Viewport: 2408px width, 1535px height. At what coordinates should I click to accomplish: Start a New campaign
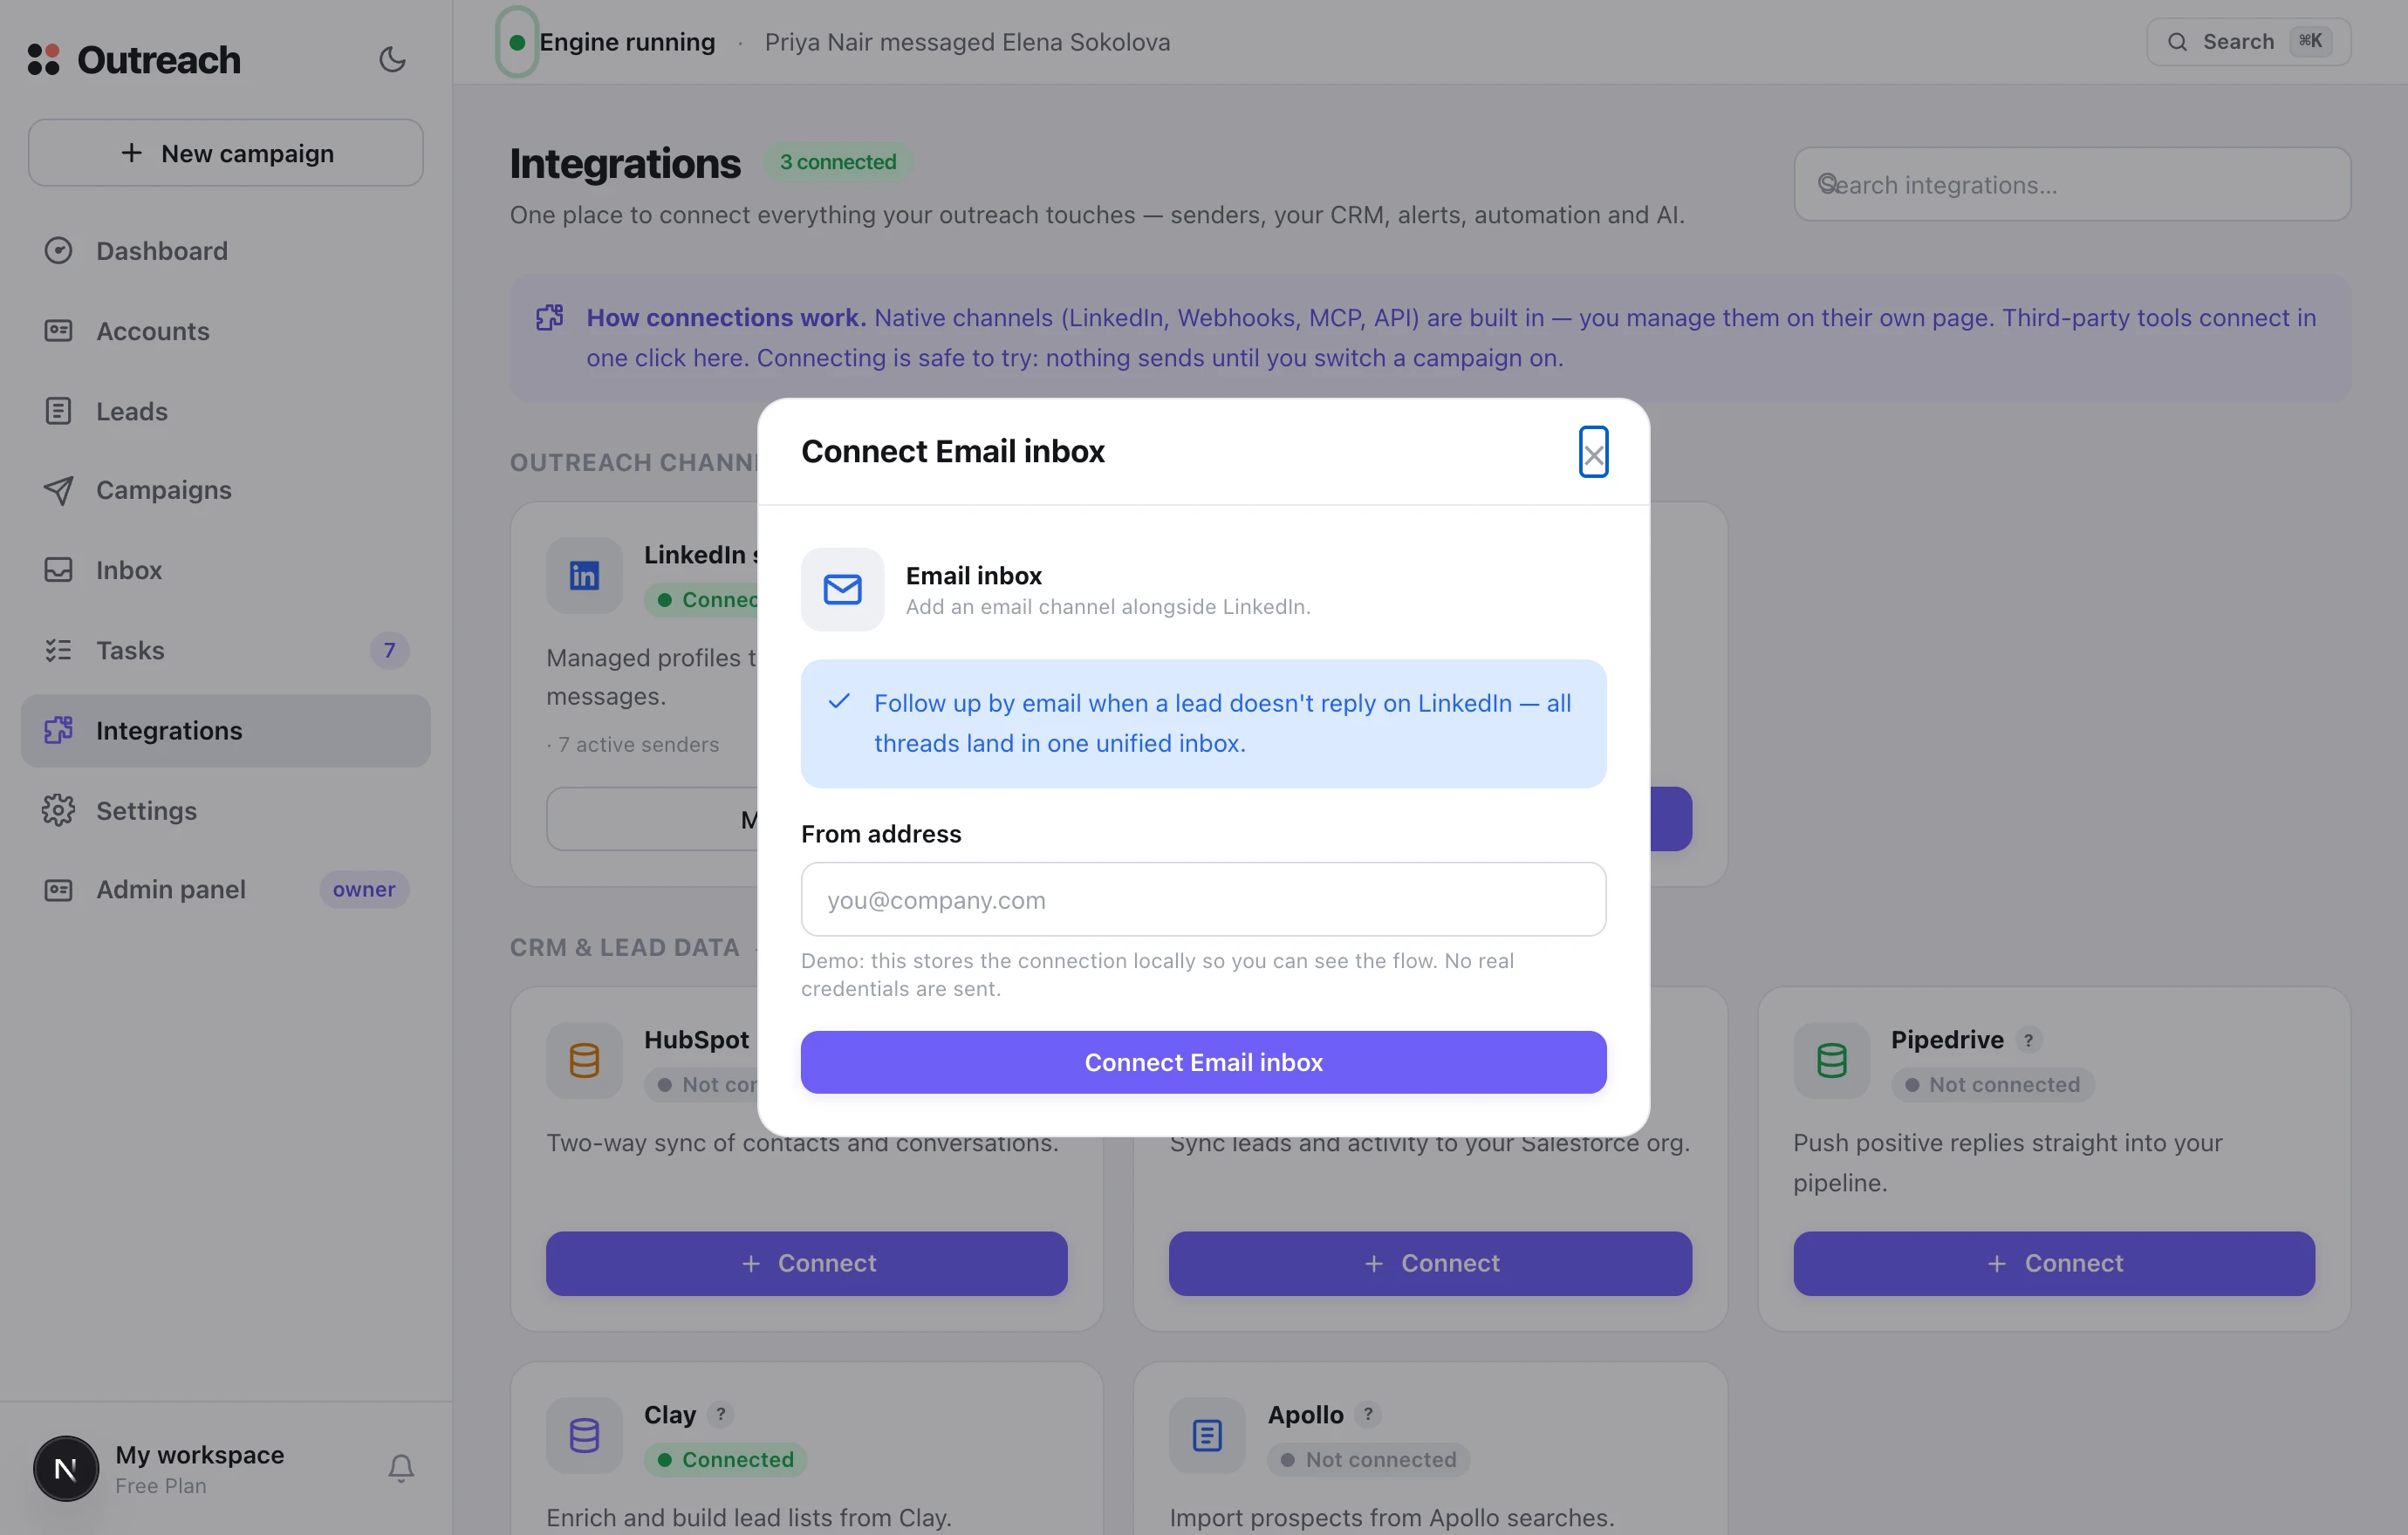226,153
